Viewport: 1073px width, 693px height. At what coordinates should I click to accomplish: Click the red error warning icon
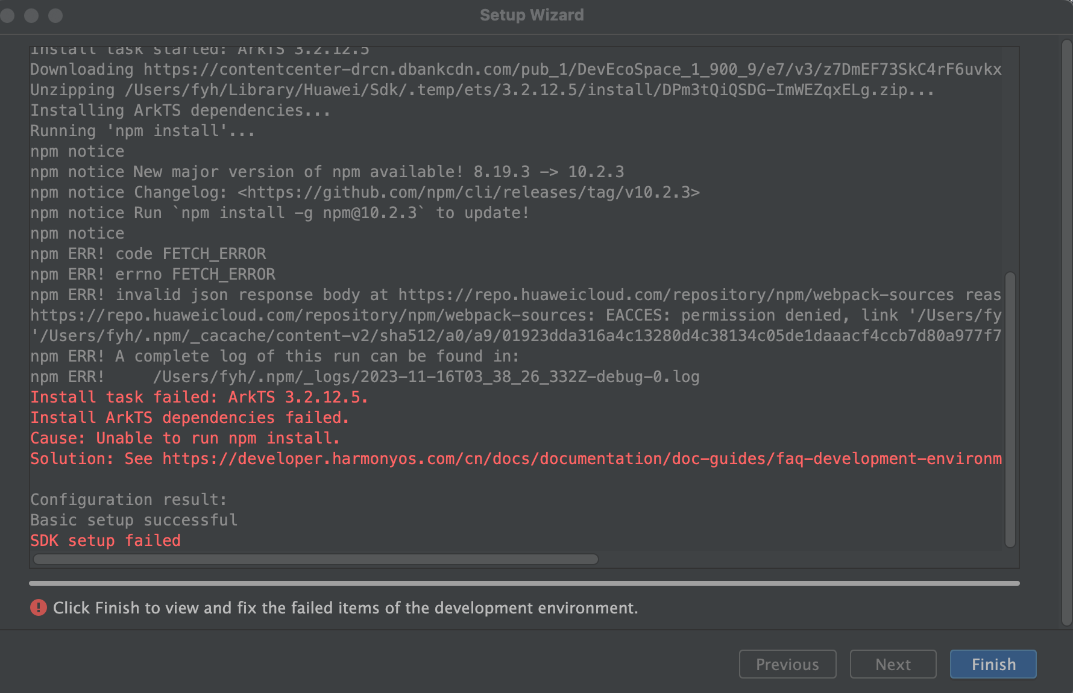tap(39, 607)
